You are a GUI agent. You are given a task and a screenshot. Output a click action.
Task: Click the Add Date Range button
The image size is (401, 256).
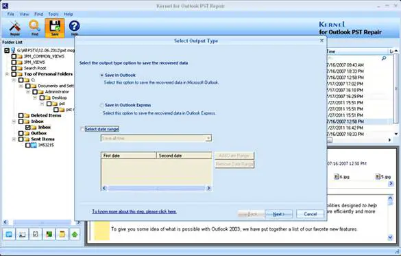(234, 156)
